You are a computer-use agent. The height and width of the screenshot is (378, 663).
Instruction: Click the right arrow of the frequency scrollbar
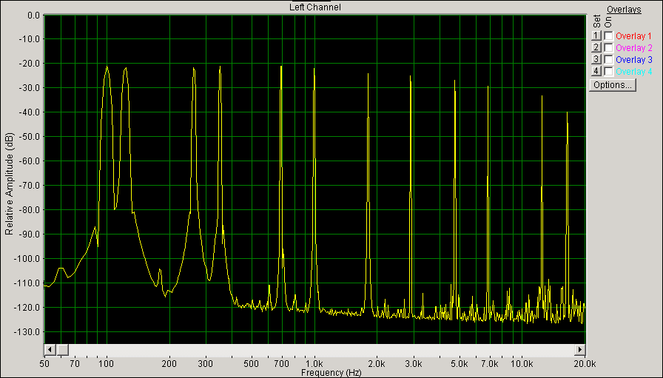point(579,350)
